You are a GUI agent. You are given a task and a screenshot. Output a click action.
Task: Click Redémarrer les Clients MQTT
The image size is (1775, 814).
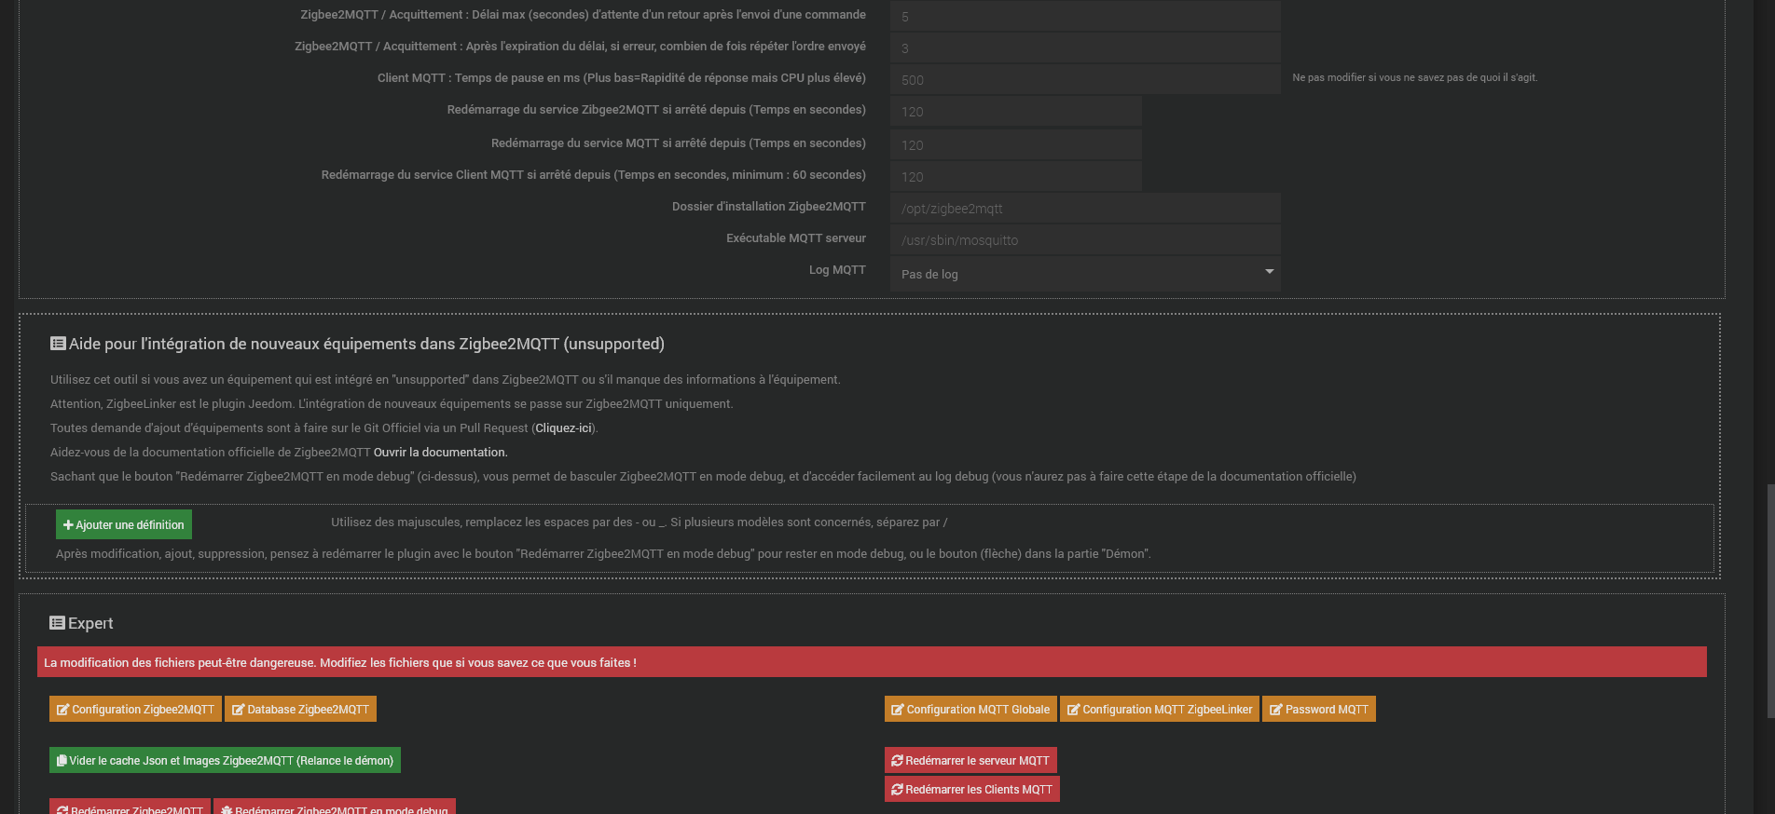pyautogui.click(x=972, y=789)
